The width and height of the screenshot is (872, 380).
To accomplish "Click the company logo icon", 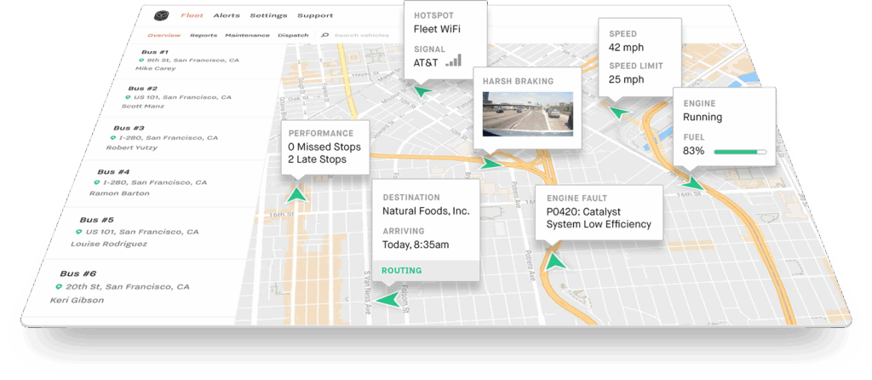I will pos(161,15).
